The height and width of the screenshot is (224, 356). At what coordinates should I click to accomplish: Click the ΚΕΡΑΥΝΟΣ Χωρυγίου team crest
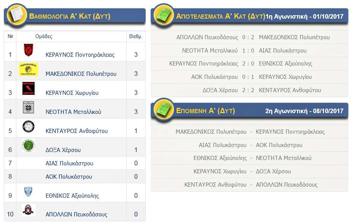29,88
